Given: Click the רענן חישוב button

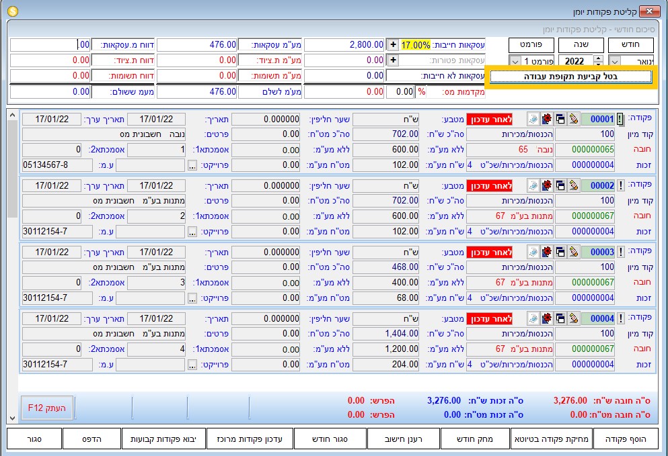Looking at the screenshot, I should [403, 439].
